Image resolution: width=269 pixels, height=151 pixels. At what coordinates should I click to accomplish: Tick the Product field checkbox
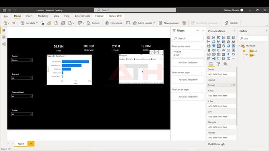tap(244, 51)
